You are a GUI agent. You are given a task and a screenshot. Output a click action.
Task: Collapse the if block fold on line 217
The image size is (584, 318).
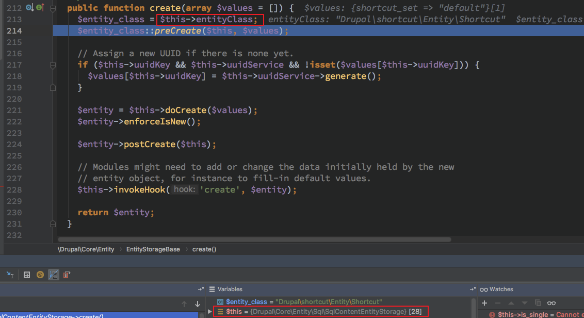(x=53, y=65)
